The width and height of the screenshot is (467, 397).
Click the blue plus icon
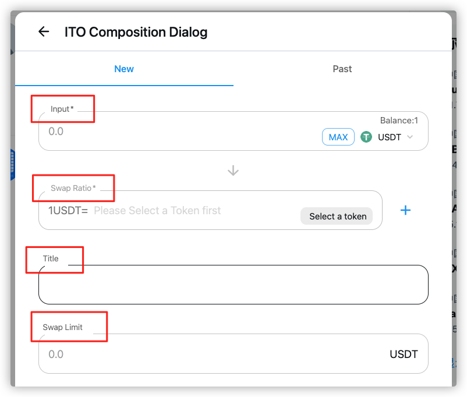coord(405,210)
